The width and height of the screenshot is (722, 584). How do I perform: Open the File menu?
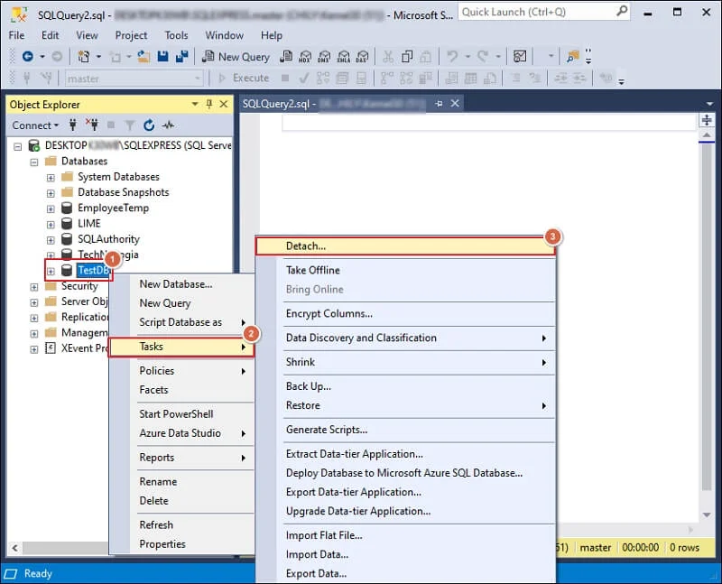click(16, 35)
